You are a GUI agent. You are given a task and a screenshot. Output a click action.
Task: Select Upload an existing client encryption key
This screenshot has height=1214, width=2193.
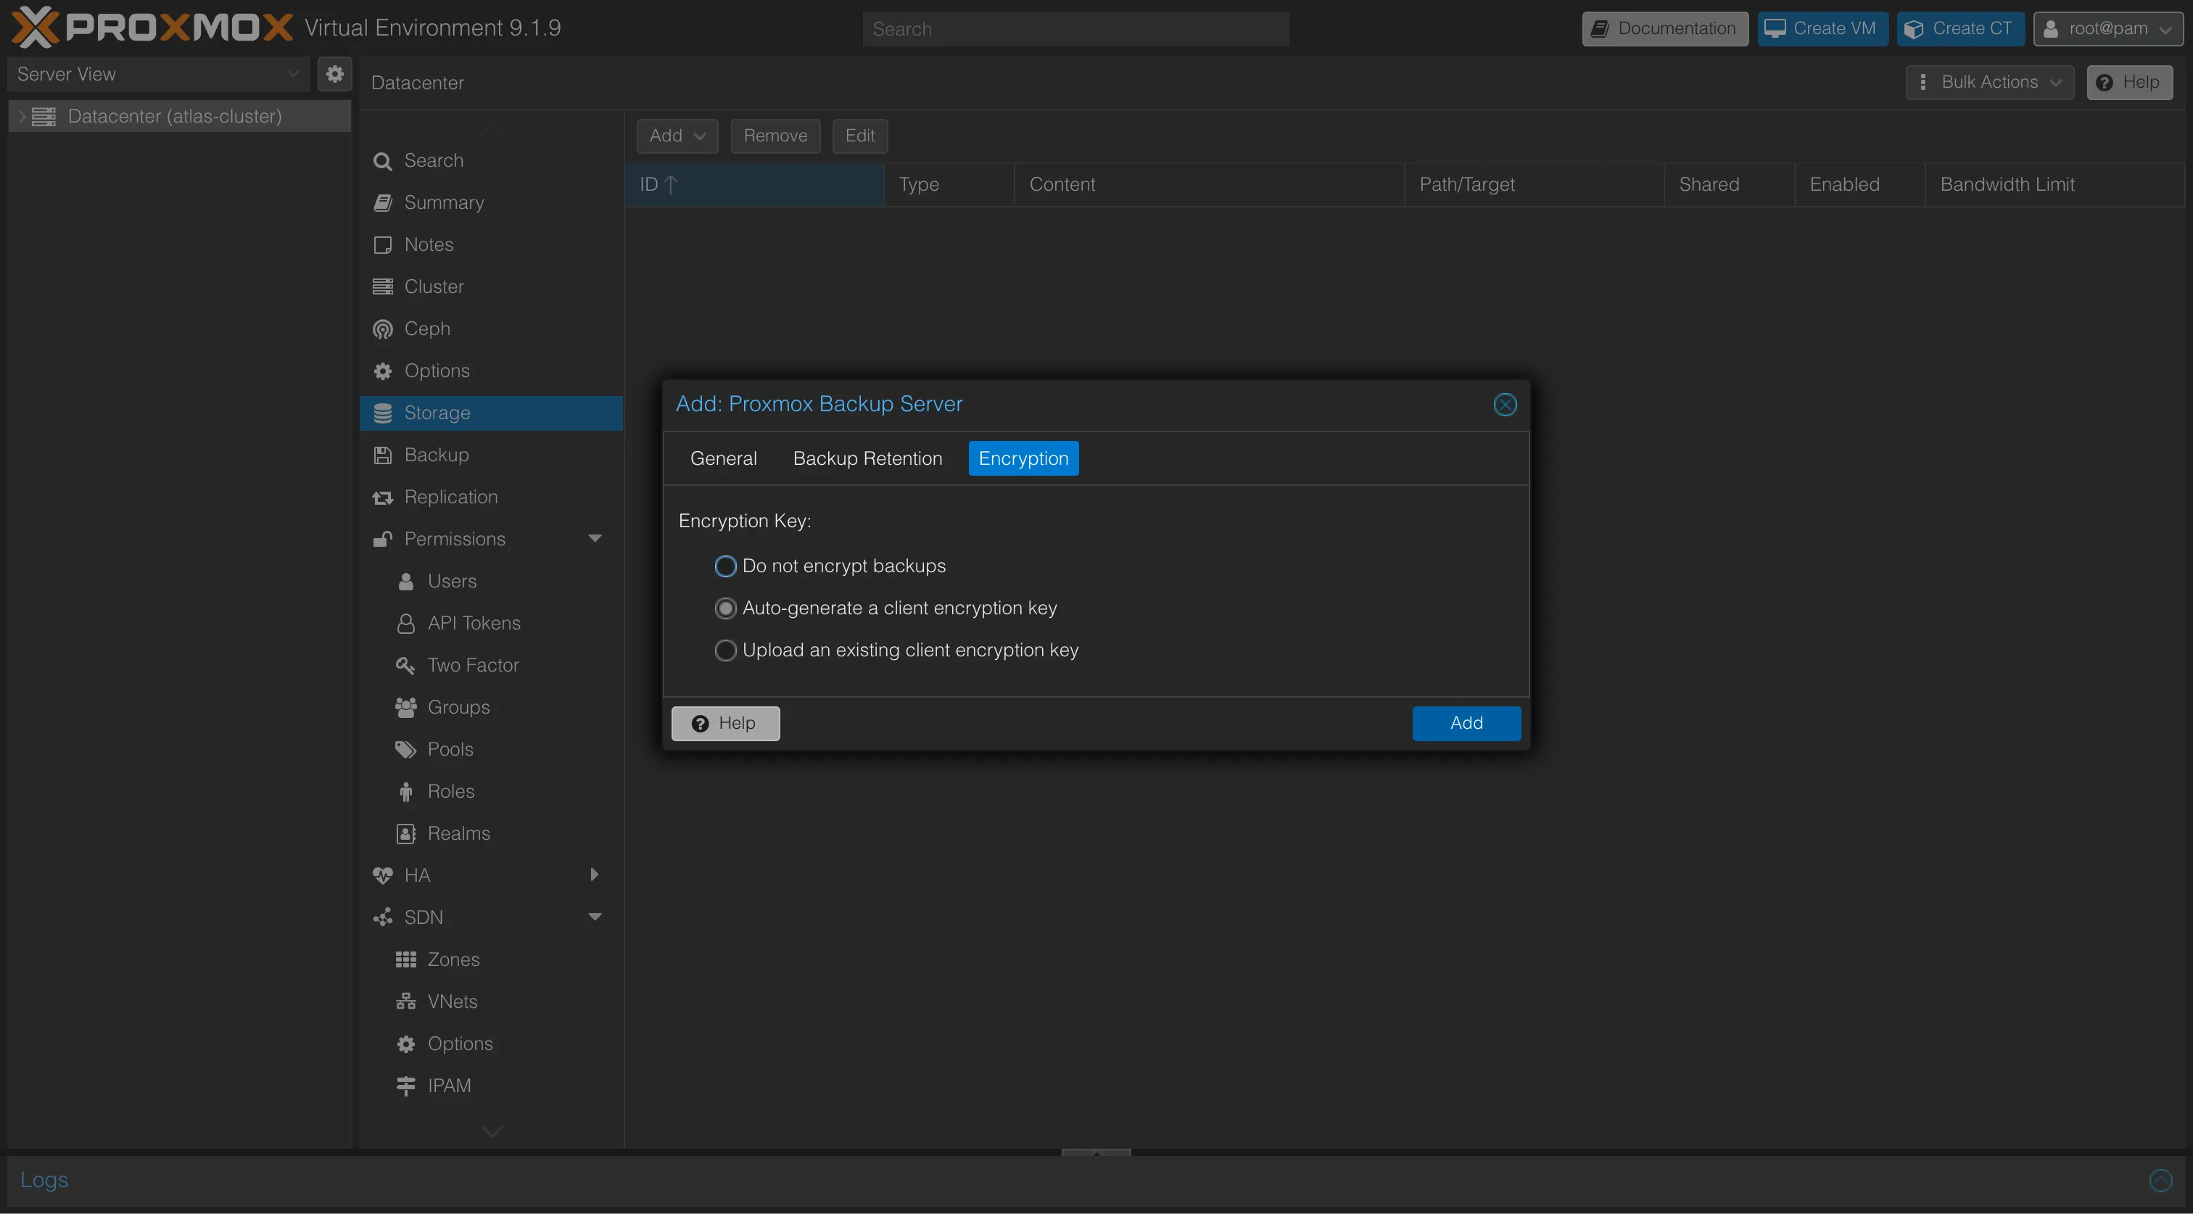tap(725, 651)
